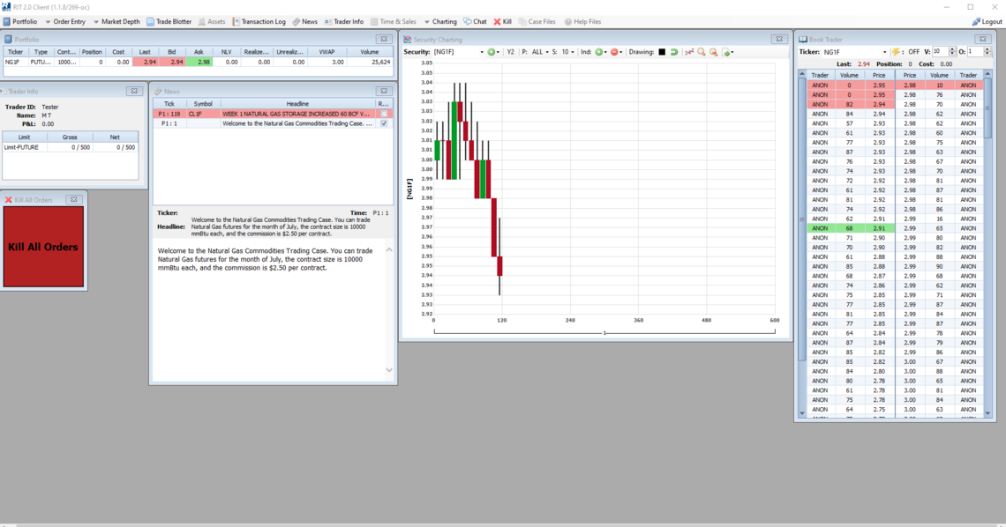Click the black drawing color swatch
The height and width of the screenshot is (527, 1006).
coord(662,52)
